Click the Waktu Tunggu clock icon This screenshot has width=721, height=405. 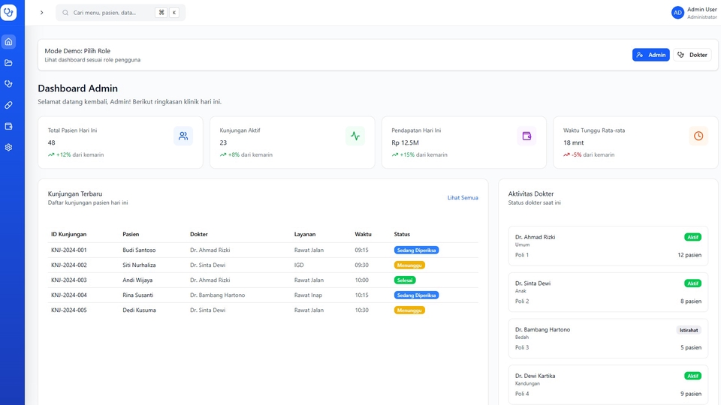coord(698,136)
